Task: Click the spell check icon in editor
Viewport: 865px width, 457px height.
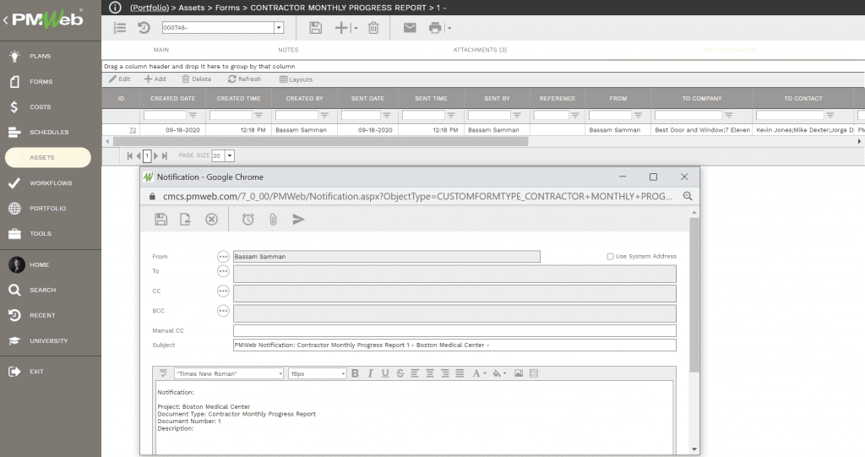Action: pos(163,373)
